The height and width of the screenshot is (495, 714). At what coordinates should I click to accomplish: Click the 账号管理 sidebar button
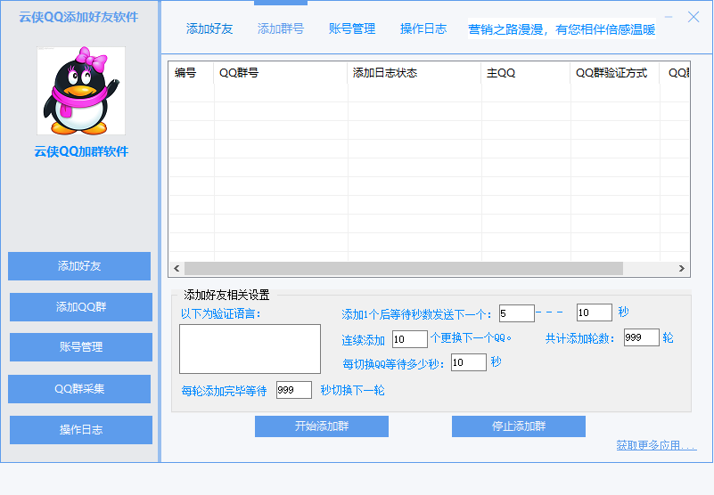click(81, 347)
